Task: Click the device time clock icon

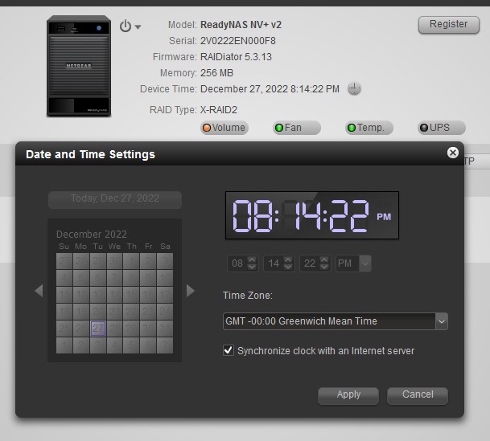Action: click(354, 89)
